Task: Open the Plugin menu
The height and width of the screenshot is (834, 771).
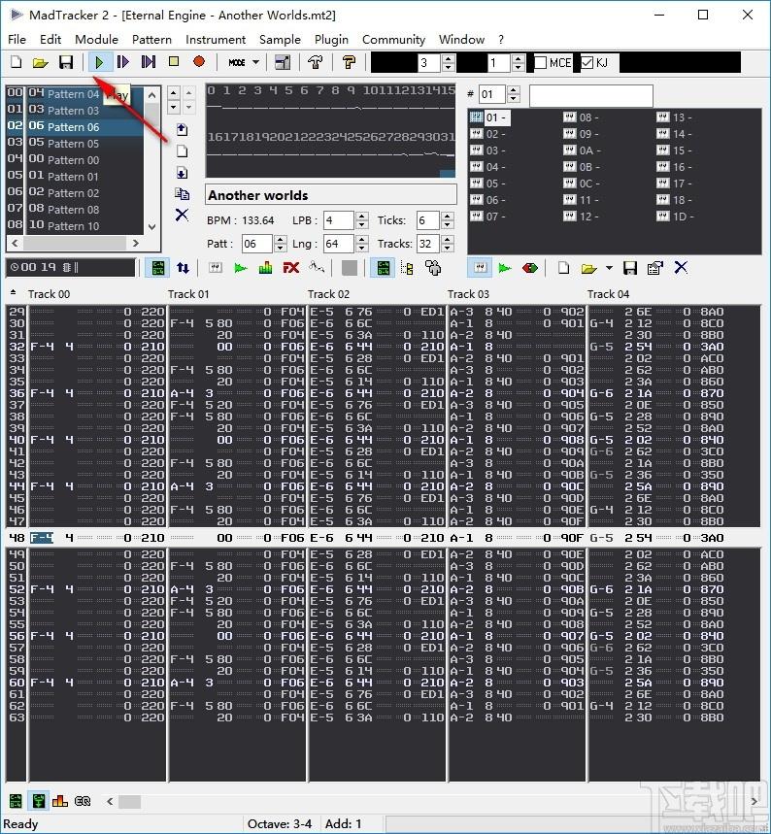Action: pos(331,40)
